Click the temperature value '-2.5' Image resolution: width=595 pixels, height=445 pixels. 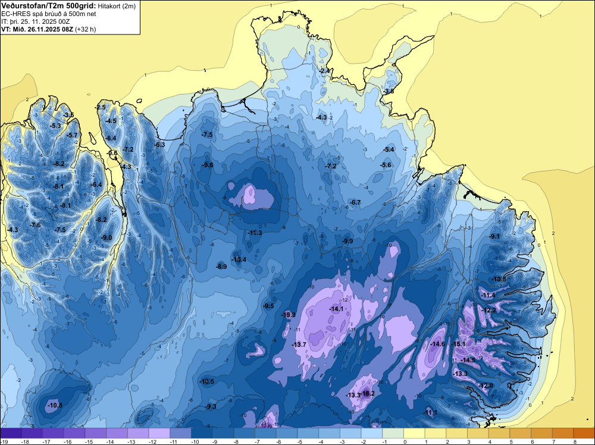pos(100,107)
